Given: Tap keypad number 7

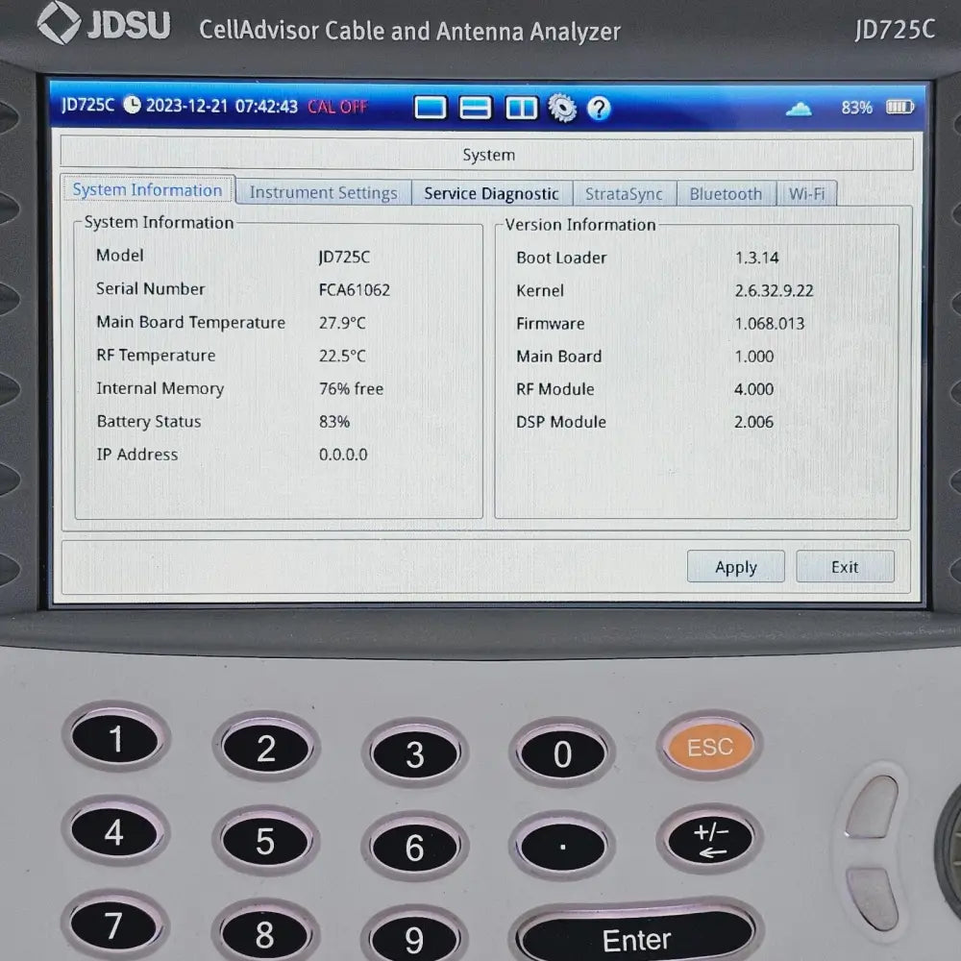Looking at the screenshot, I should pos(114,925).
